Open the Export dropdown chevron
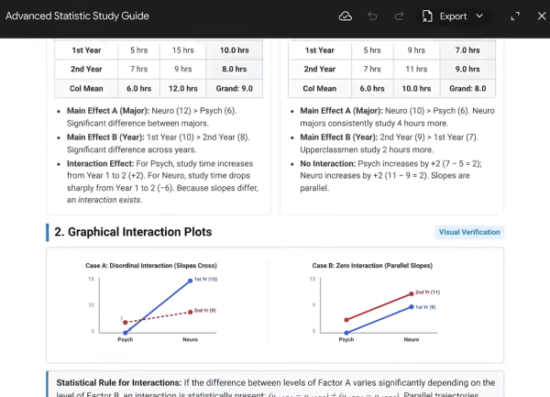 479,17
